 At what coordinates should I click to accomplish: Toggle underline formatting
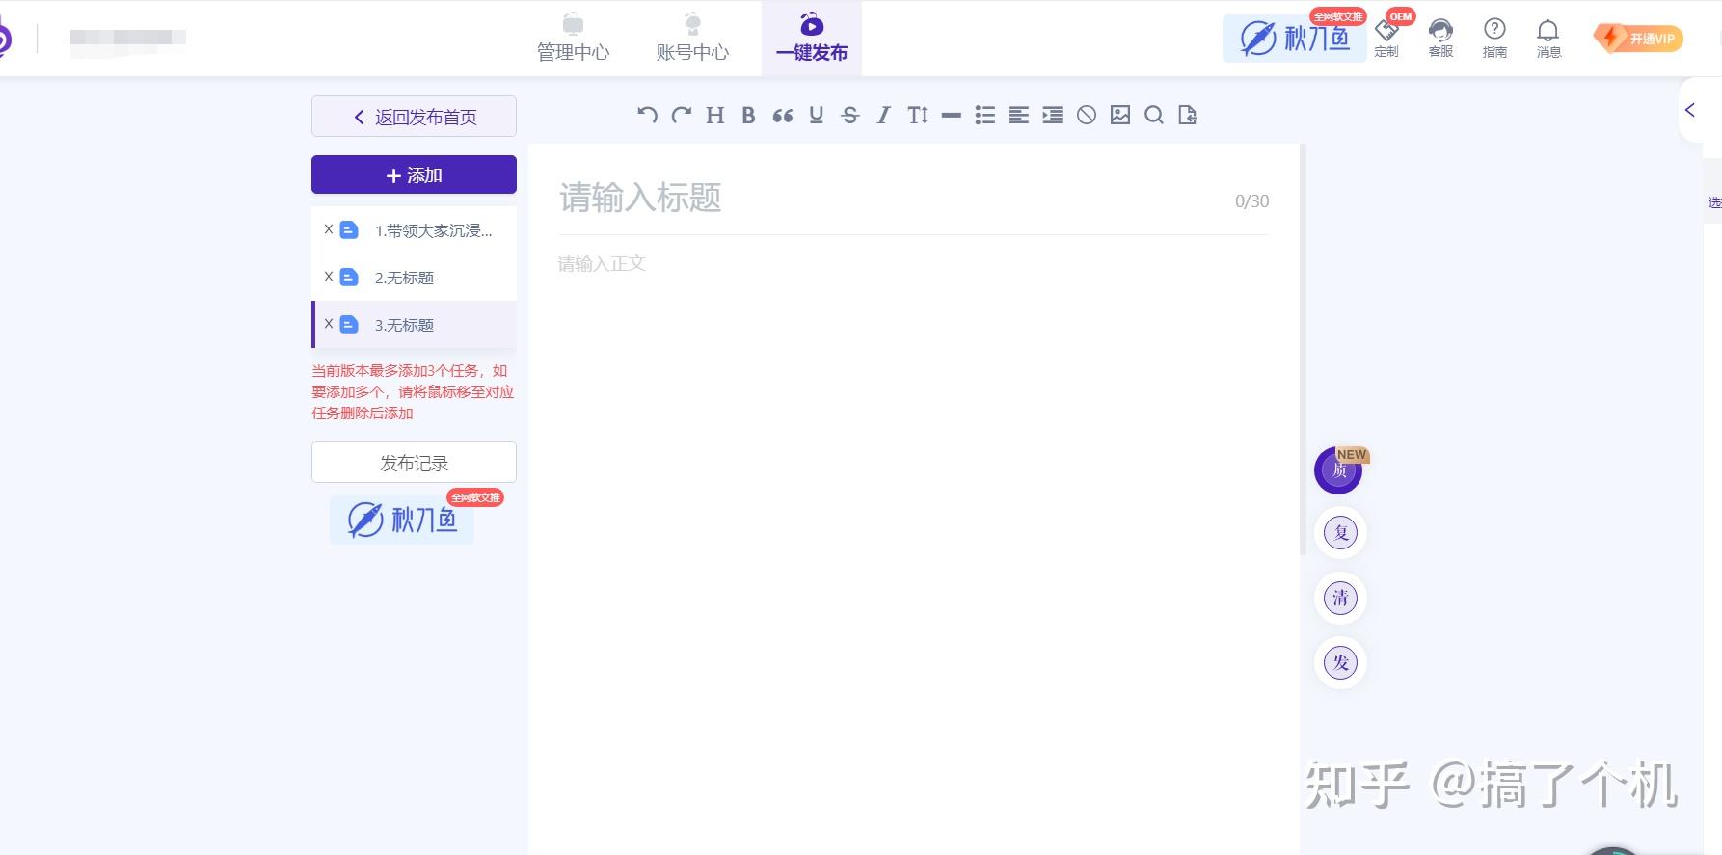pyautogui.click(x=817, y=116)
